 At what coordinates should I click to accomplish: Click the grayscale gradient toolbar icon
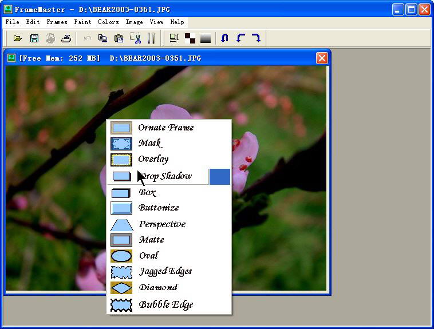tap(206, 38)
